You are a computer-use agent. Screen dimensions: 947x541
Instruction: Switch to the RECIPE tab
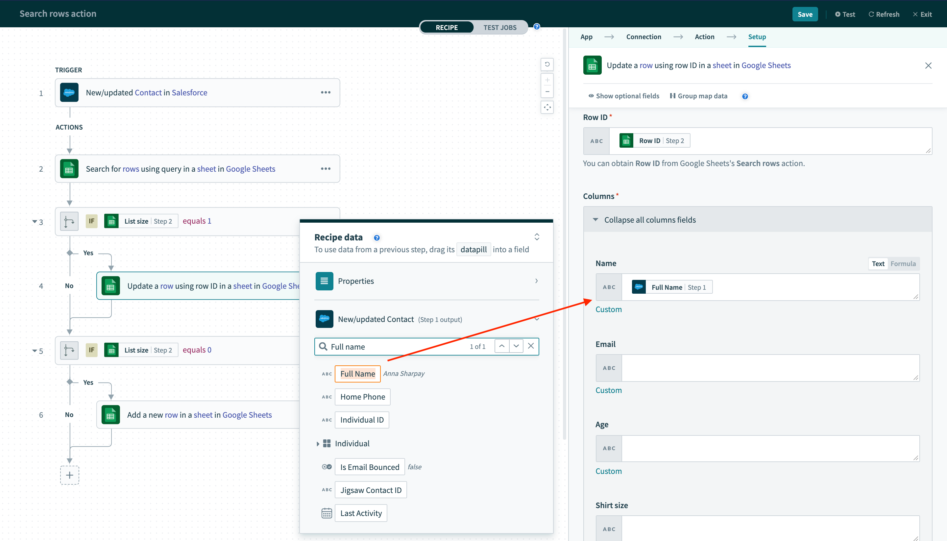447,27
